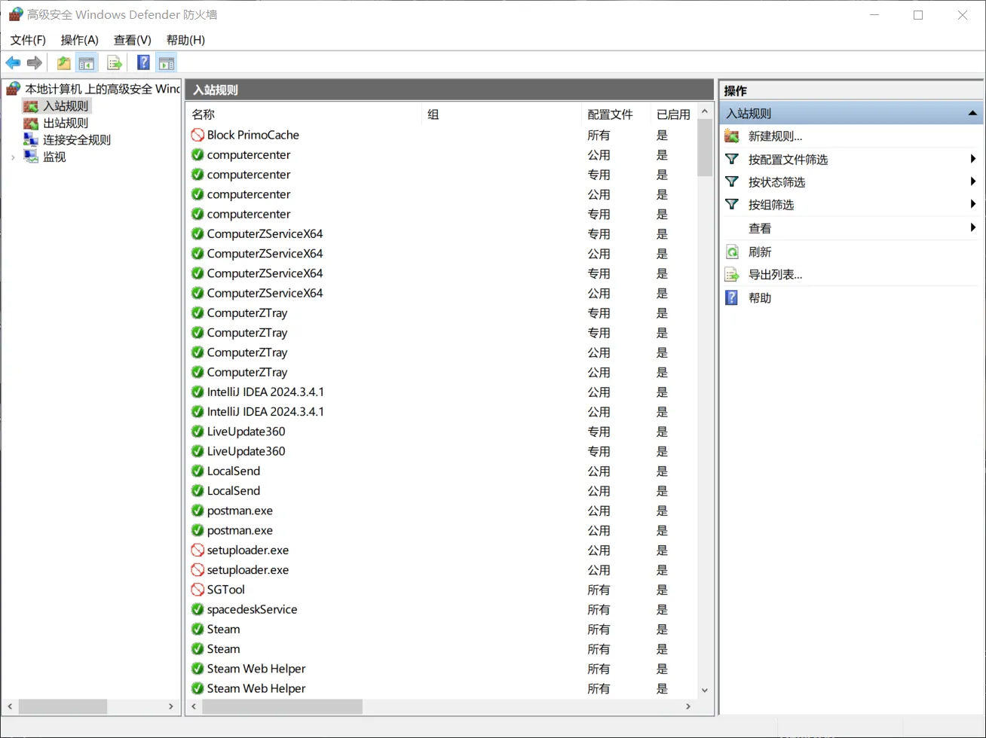Viewport: 986px width, 738px height.
Task: Click the 新建规则 icon in actions pane
Action: [732, 136]
